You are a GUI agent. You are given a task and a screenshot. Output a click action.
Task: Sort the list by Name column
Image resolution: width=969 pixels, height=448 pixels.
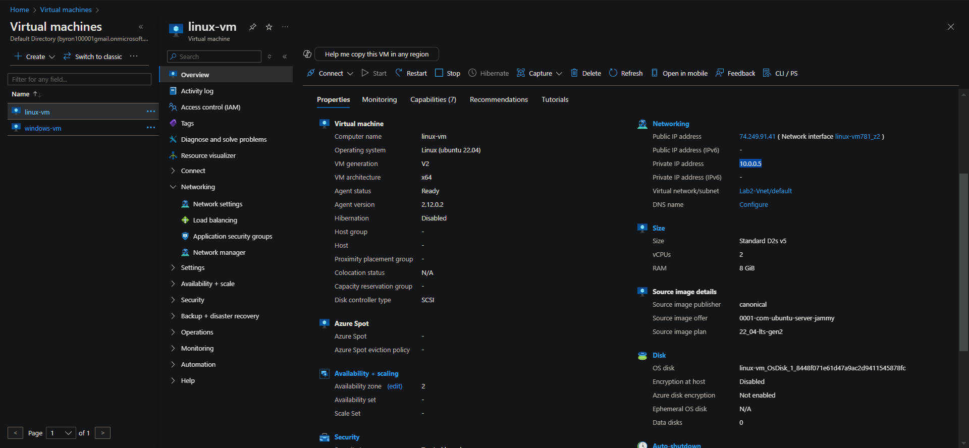(26, 94)
